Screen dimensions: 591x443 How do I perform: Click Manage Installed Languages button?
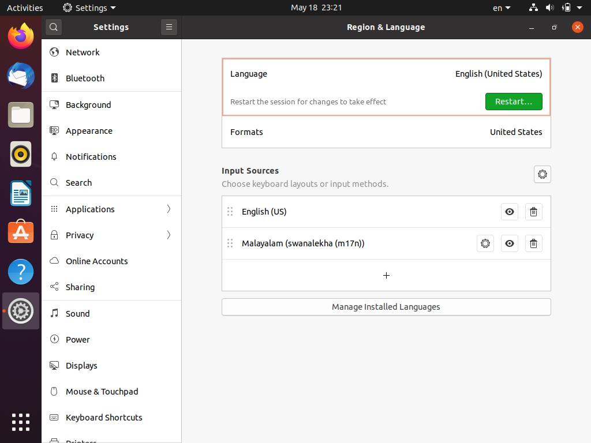(386, 307)
